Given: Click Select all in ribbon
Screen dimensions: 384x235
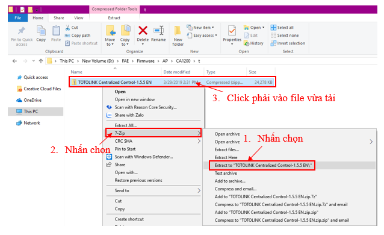Looking at the screenshot, I should (x=282, y=28).
